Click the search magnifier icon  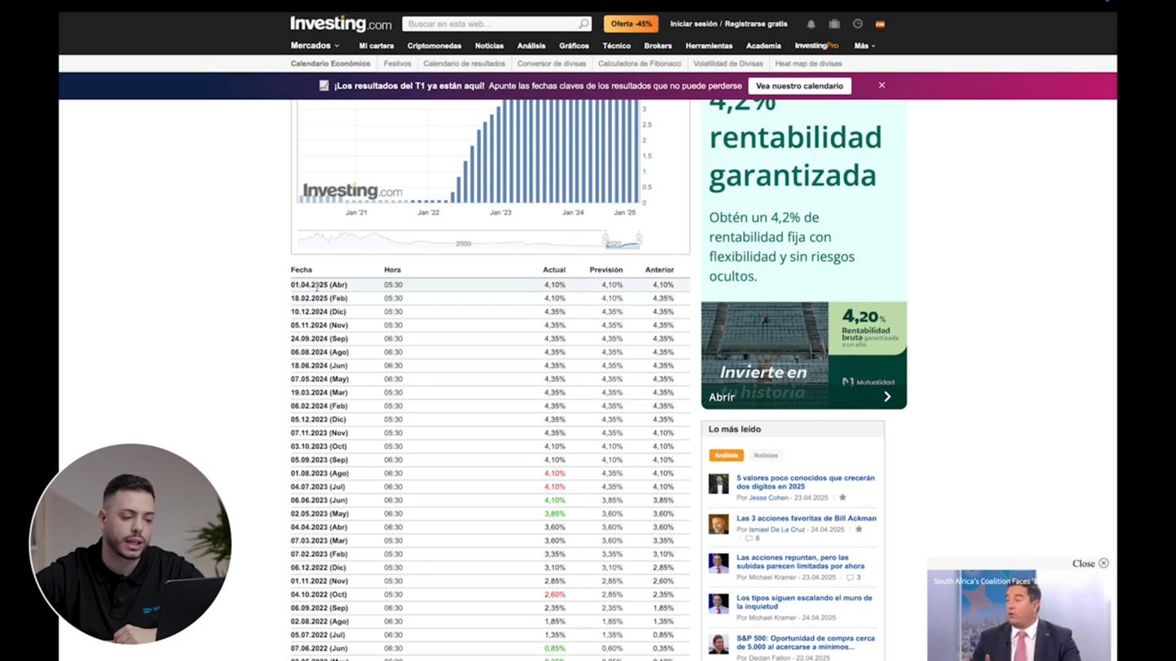point(584,24)
